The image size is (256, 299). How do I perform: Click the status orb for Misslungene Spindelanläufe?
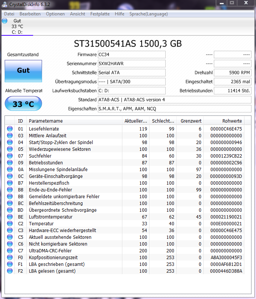[10, 169]
